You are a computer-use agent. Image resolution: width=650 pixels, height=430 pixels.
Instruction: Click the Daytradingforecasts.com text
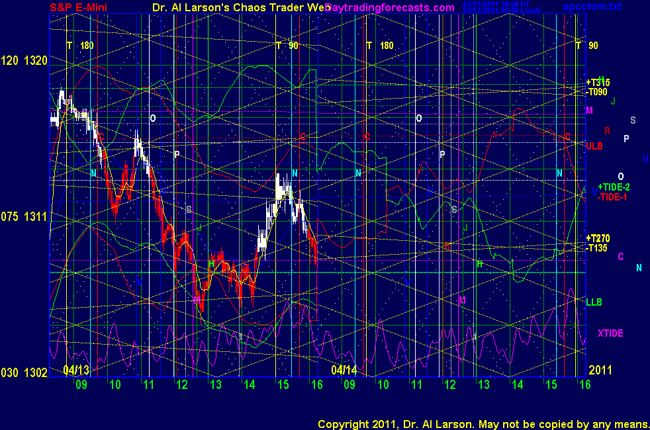pos(390,7)
